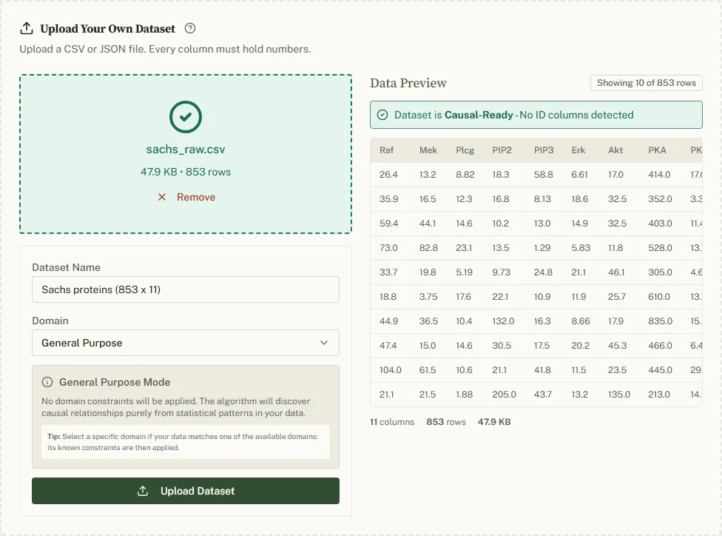Open the Domain dropdown showing General Purpose
Screen dimensions: 722x536
click(x=186, y=343)
